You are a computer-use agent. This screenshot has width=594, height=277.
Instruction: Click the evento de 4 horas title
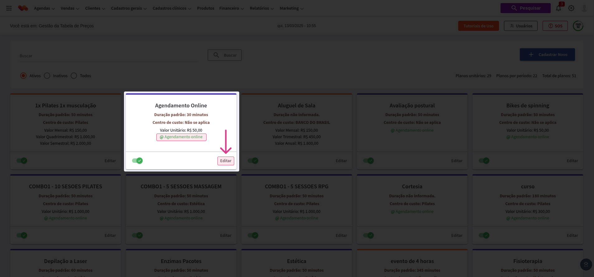pos(412,261)
